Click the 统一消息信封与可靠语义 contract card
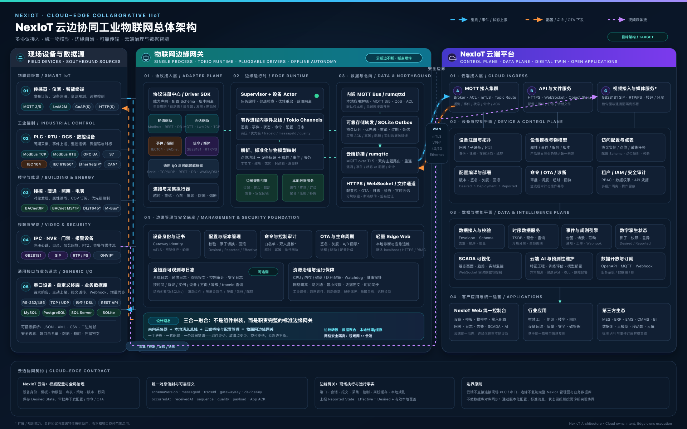Image resolution: width=687 pixels, height=429 pixels. pos(227,393)
